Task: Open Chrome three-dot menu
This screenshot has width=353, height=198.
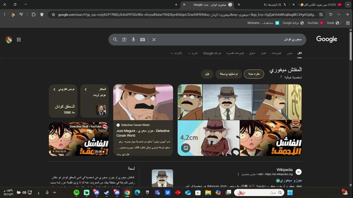Action: click(5, 15)
